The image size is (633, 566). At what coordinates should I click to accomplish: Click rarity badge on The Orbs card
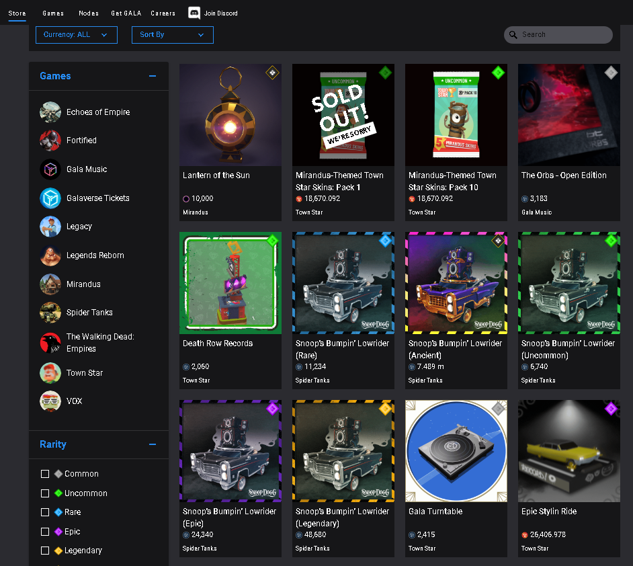611,73
